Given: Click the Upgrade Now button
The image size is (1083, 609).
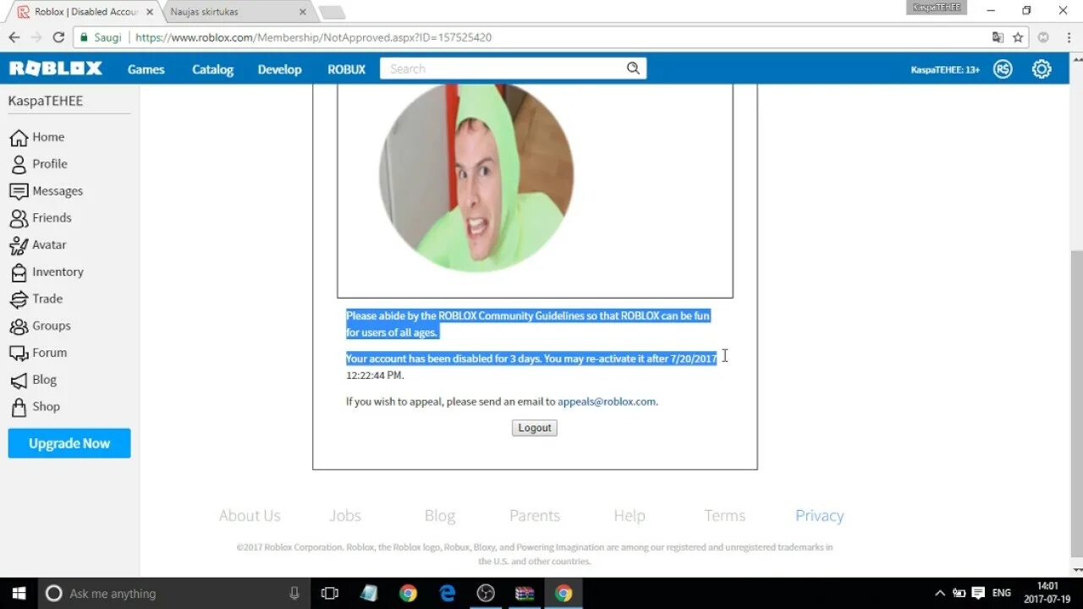Looking at the screenshot, I should point(69,443).
